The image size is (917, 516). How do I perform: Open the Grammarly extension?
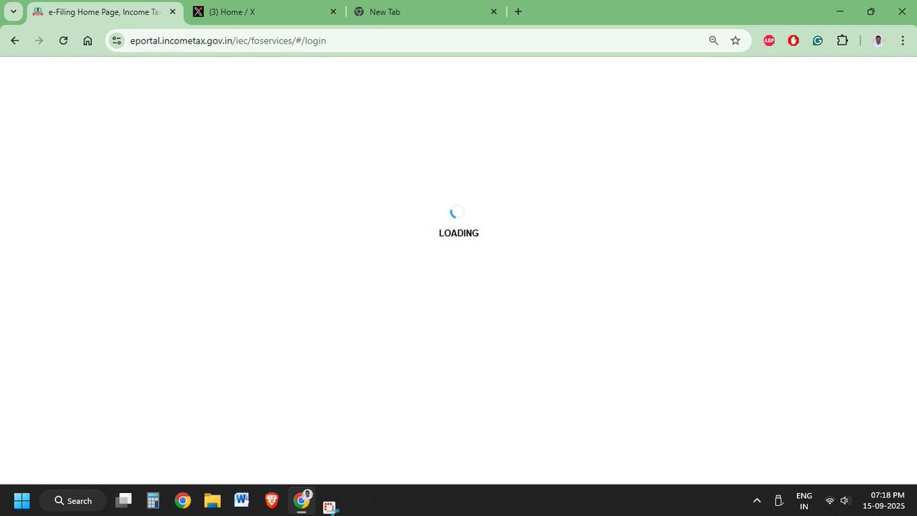(818, 41)
